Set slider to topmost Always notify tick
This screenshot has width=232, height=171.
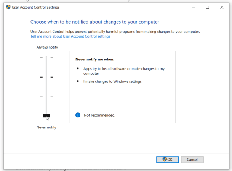[46, 58]
